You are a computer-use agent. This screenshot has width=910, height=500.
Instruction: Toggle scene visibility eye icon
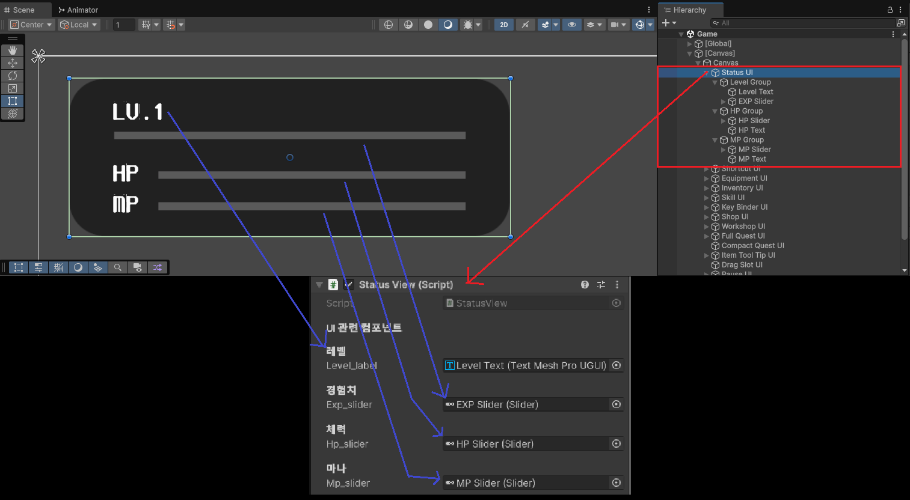[572, 25]
